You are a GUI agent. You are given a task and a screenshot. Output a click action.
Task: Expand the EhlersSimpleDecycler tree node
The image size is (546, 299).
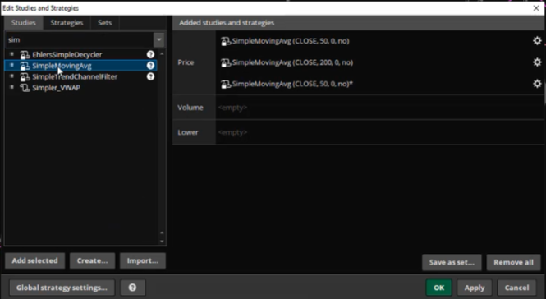pyautogui.click(x=11, y=54)
